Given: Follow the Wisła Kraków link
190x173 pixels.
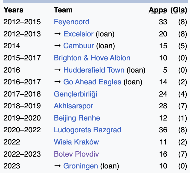Looking at the screenshot, I should (76, 142).
